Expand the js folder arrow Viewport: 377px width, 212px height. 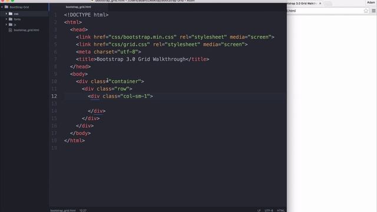[x=6, y=25]
